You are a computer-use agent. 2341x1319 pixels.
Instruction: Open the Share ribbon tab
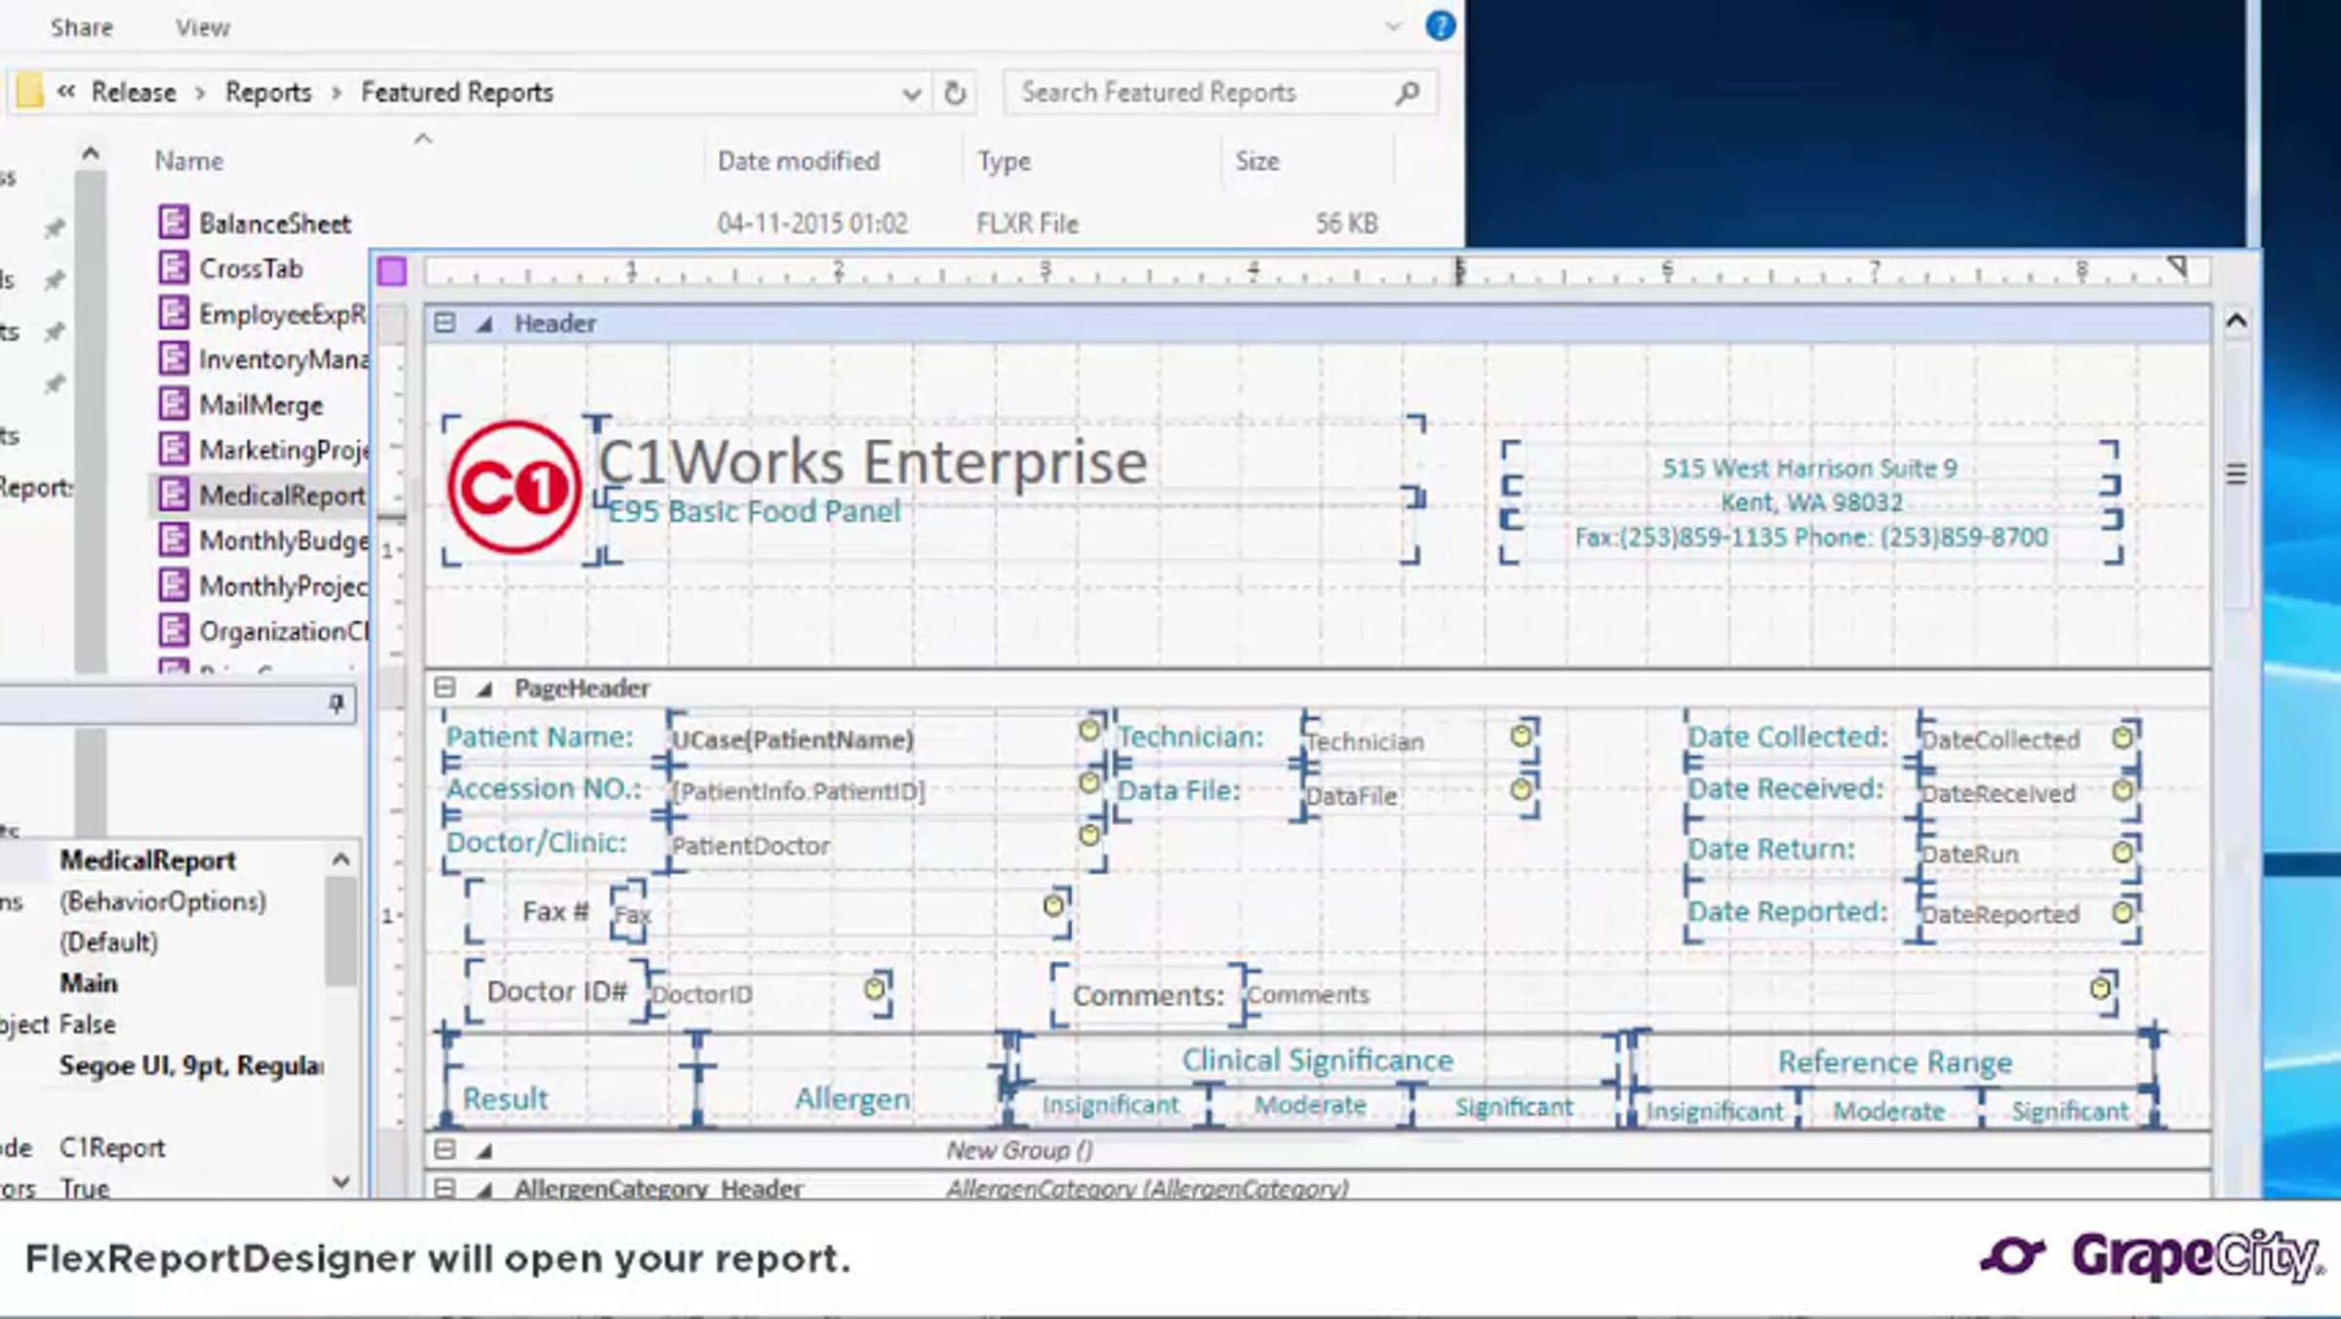click(82, 27)
